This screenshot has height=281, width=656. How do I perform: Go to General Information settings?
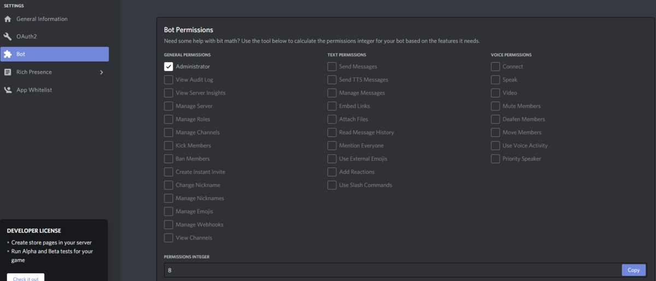point(42,19)
